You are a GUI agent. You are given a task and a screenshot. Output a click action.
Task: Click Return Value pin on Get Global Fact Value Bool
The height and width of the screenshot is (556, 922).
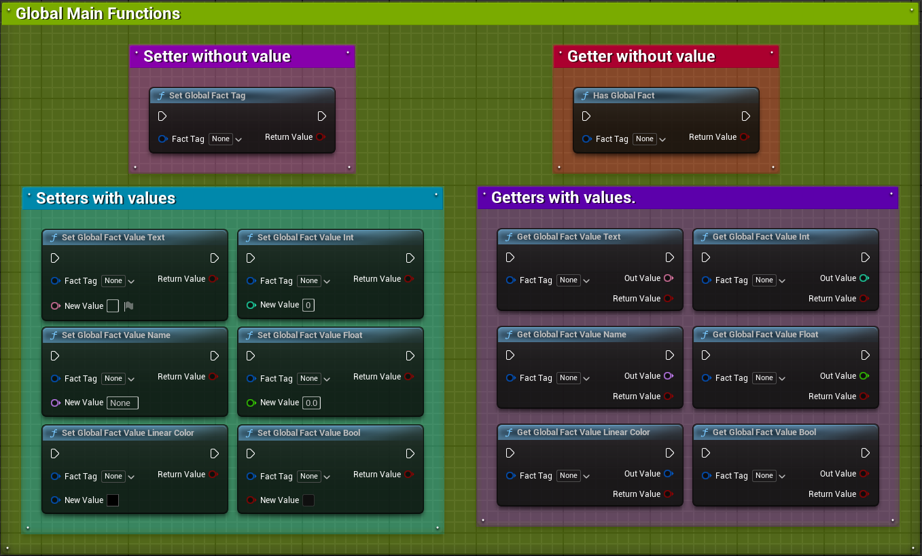click(x=863, y=494)
